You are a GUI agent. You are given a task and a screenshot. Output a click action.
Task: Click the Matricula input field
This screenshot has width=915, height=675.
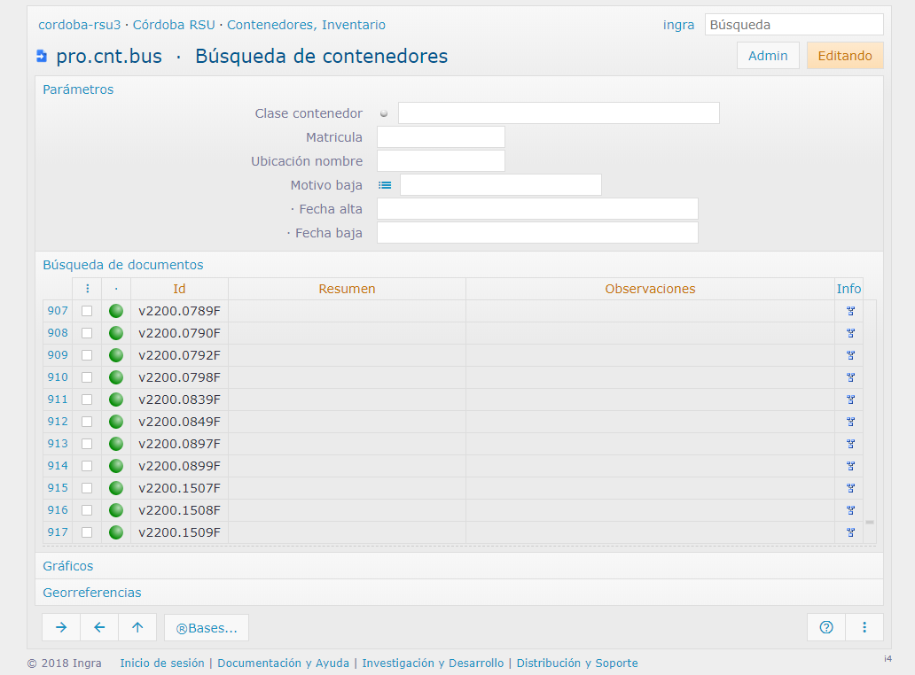[441, 137]
